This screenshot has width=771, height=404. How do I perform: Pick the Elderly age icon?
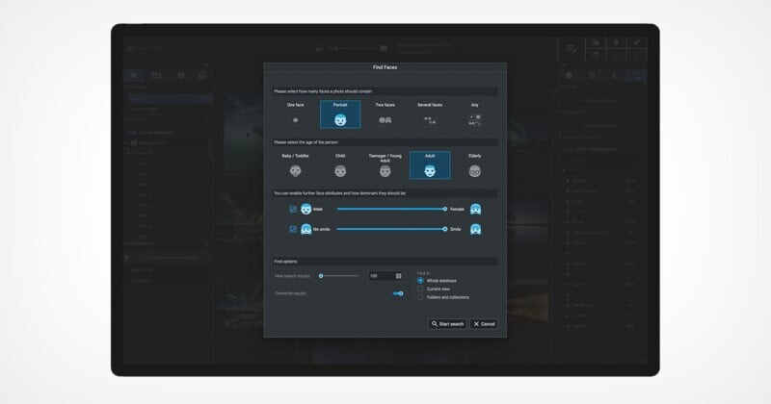coord(475,170)
